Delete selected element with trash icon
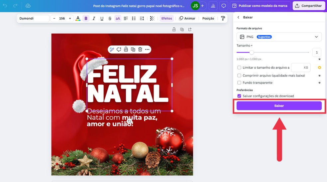 click(140, 50)
